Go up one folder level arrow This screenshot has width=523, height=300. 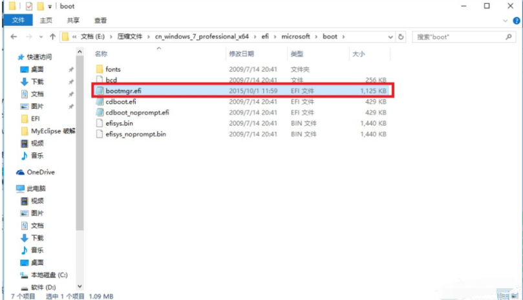coord(52,37)
